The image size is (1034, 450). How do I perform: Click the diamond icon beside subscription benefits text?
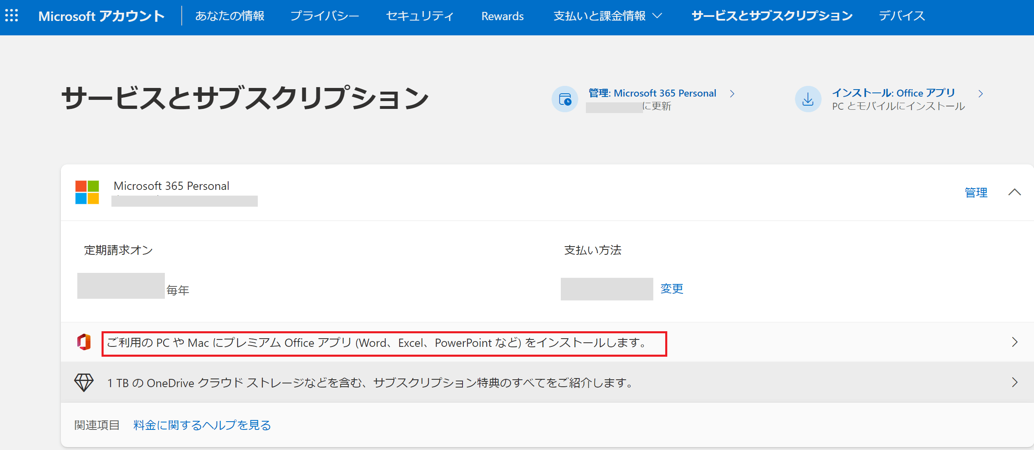tap(83, 382)
